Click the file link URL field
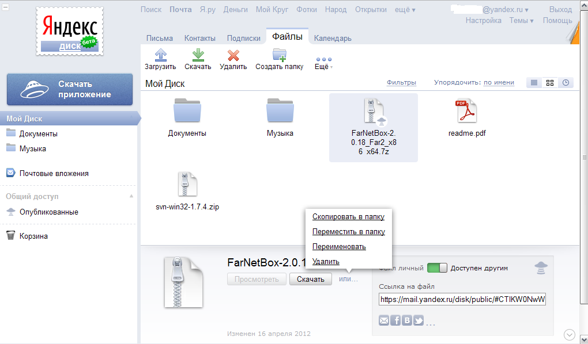Screen dimensions: 588x344 point(462,300)
